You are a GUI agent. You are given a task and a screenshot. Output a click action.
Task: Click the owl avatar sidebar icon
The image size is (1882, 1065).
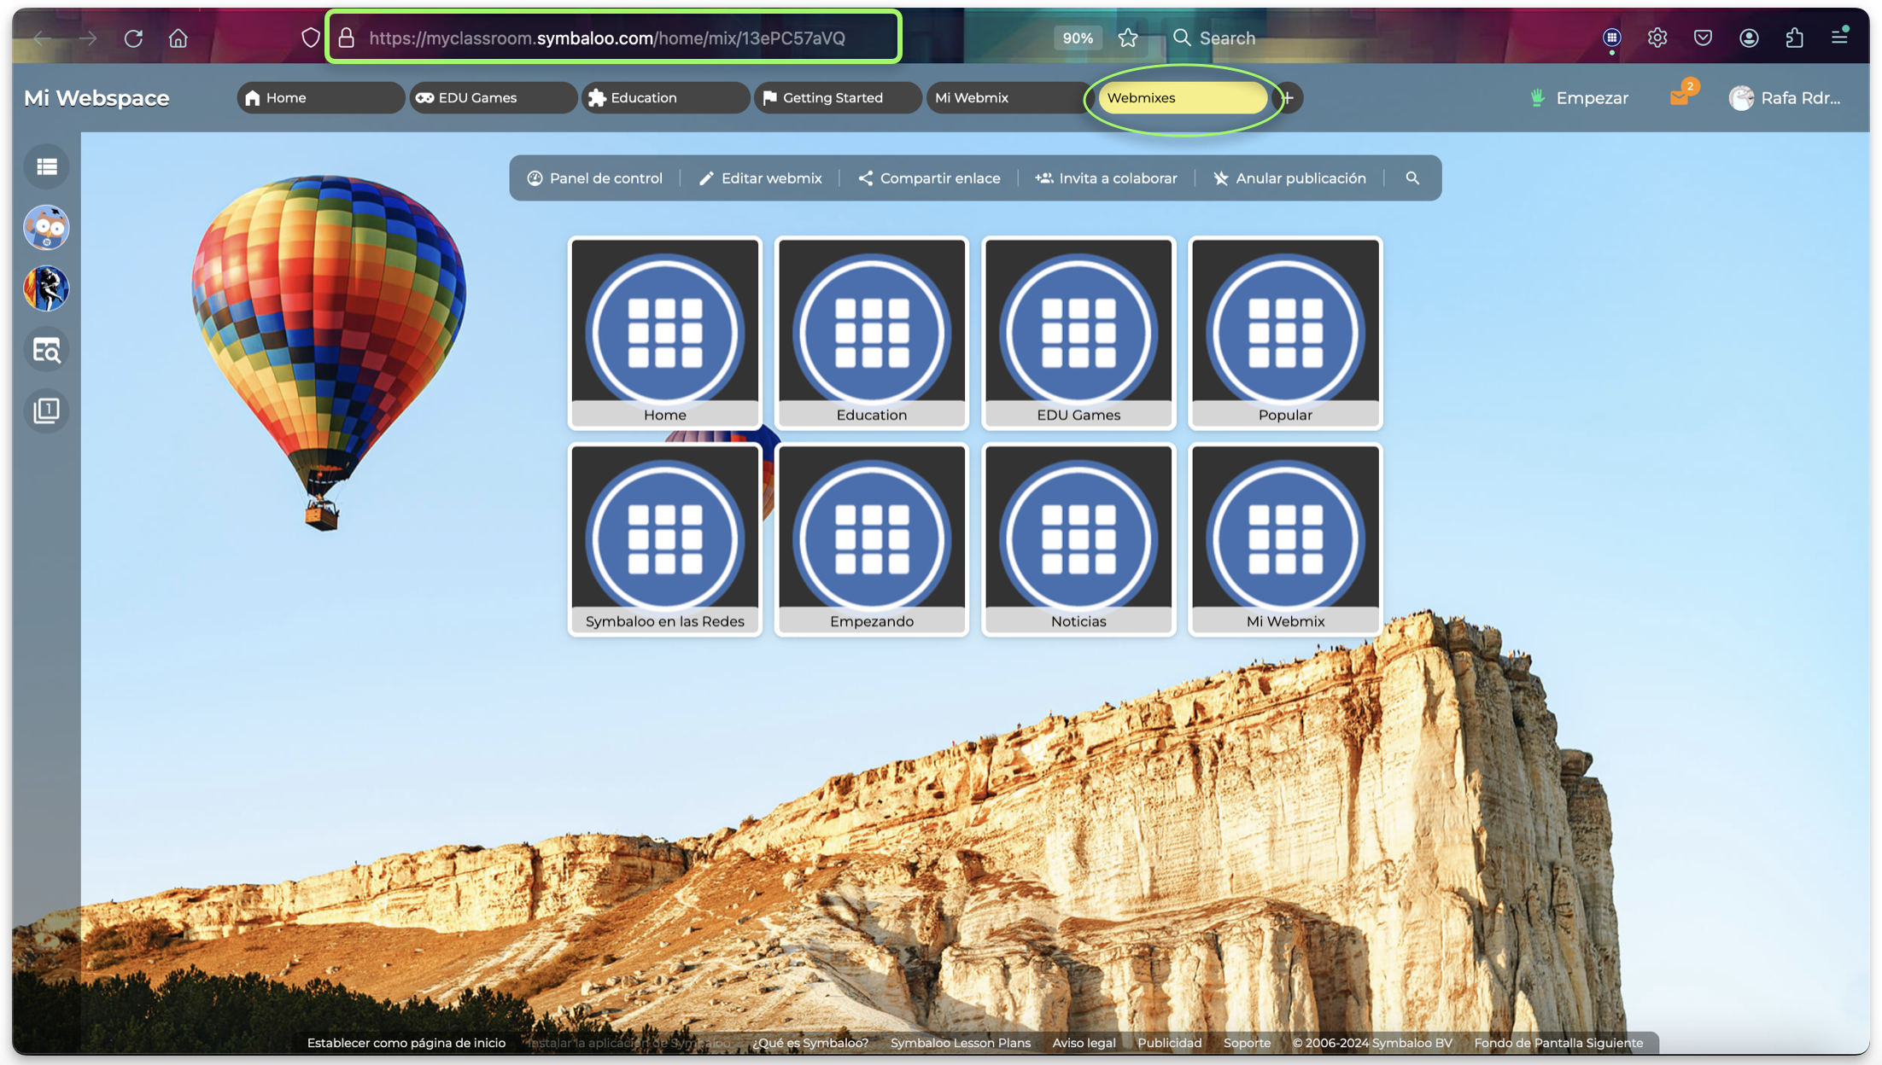pos(46,228)
